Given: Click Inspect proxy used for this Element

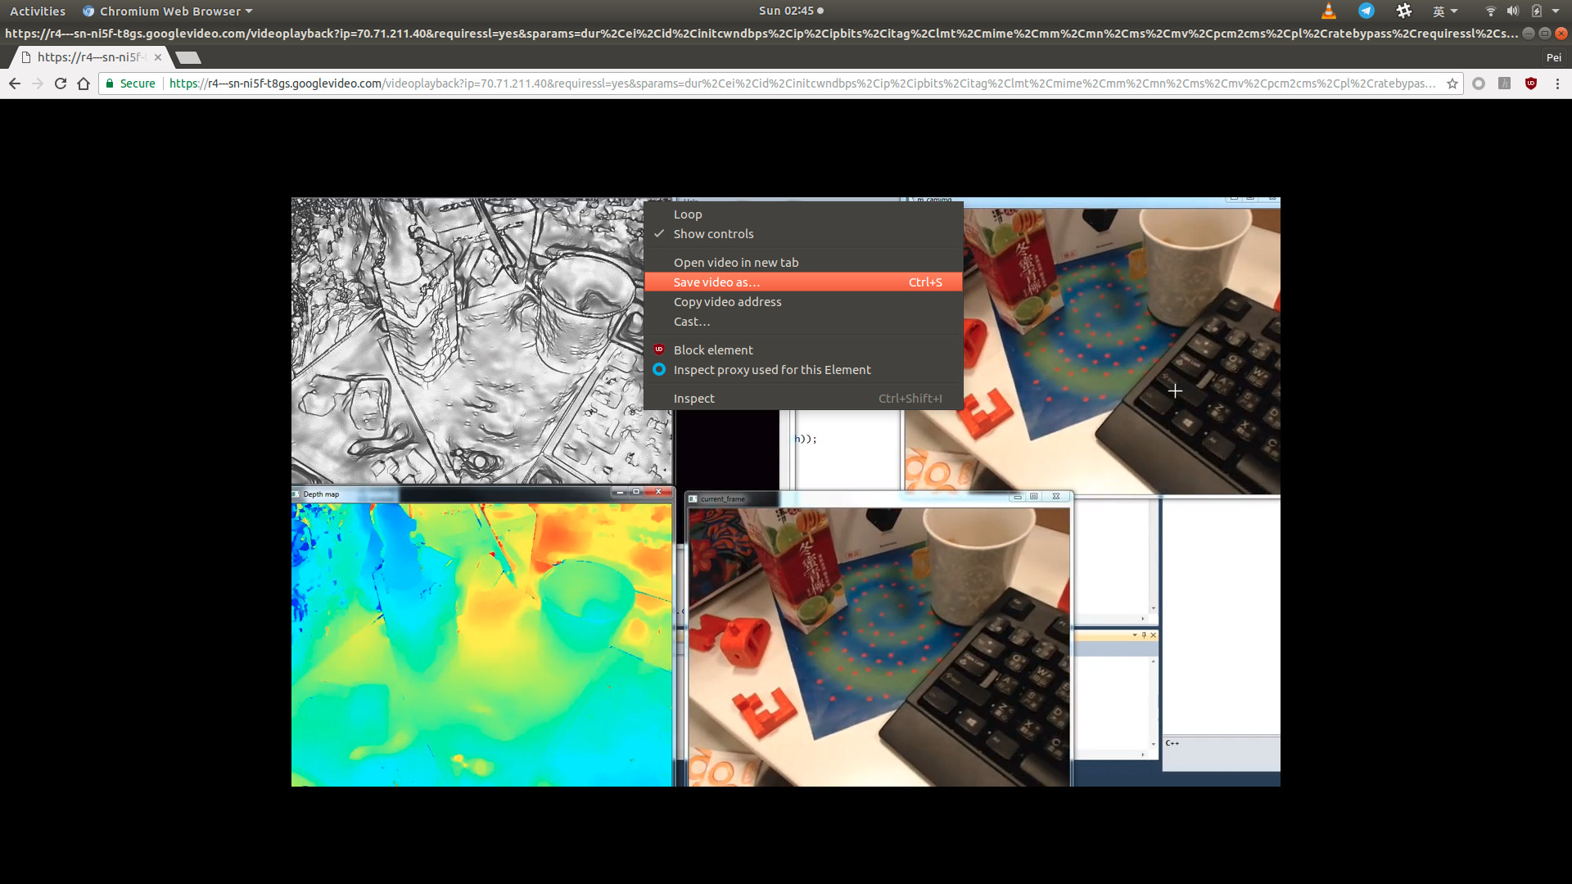Looking at the screenshot, I should tap(772, 369).
